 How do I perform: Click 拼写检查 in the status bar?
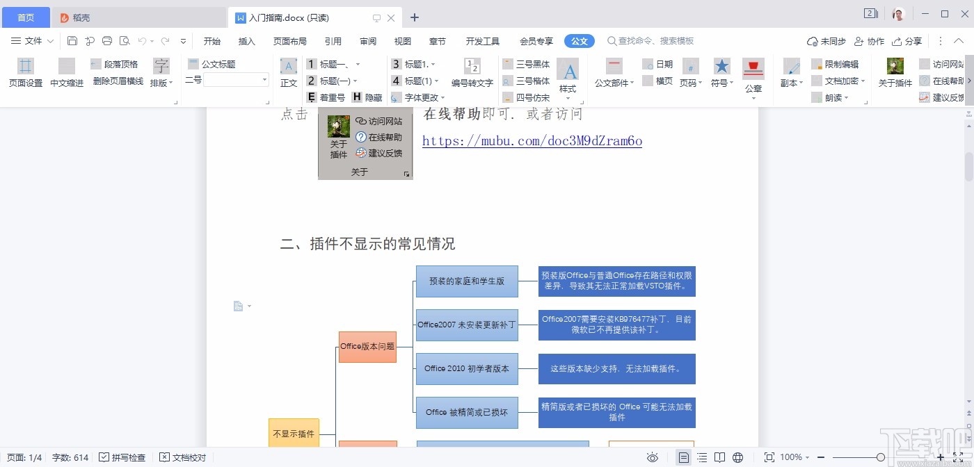(123, 457)
